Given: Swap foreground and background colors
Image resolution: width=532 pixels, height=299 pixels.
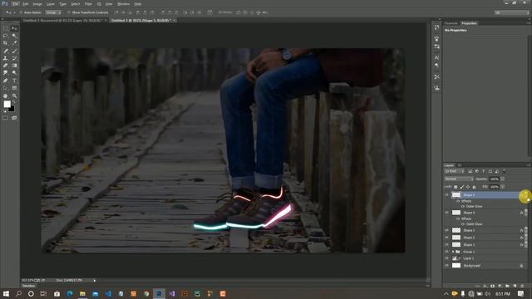Looking at the screenshot, I should 13,101.
